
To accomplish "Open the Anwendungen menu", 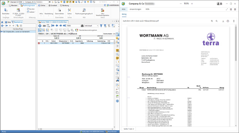I will [x=135, y=9].
